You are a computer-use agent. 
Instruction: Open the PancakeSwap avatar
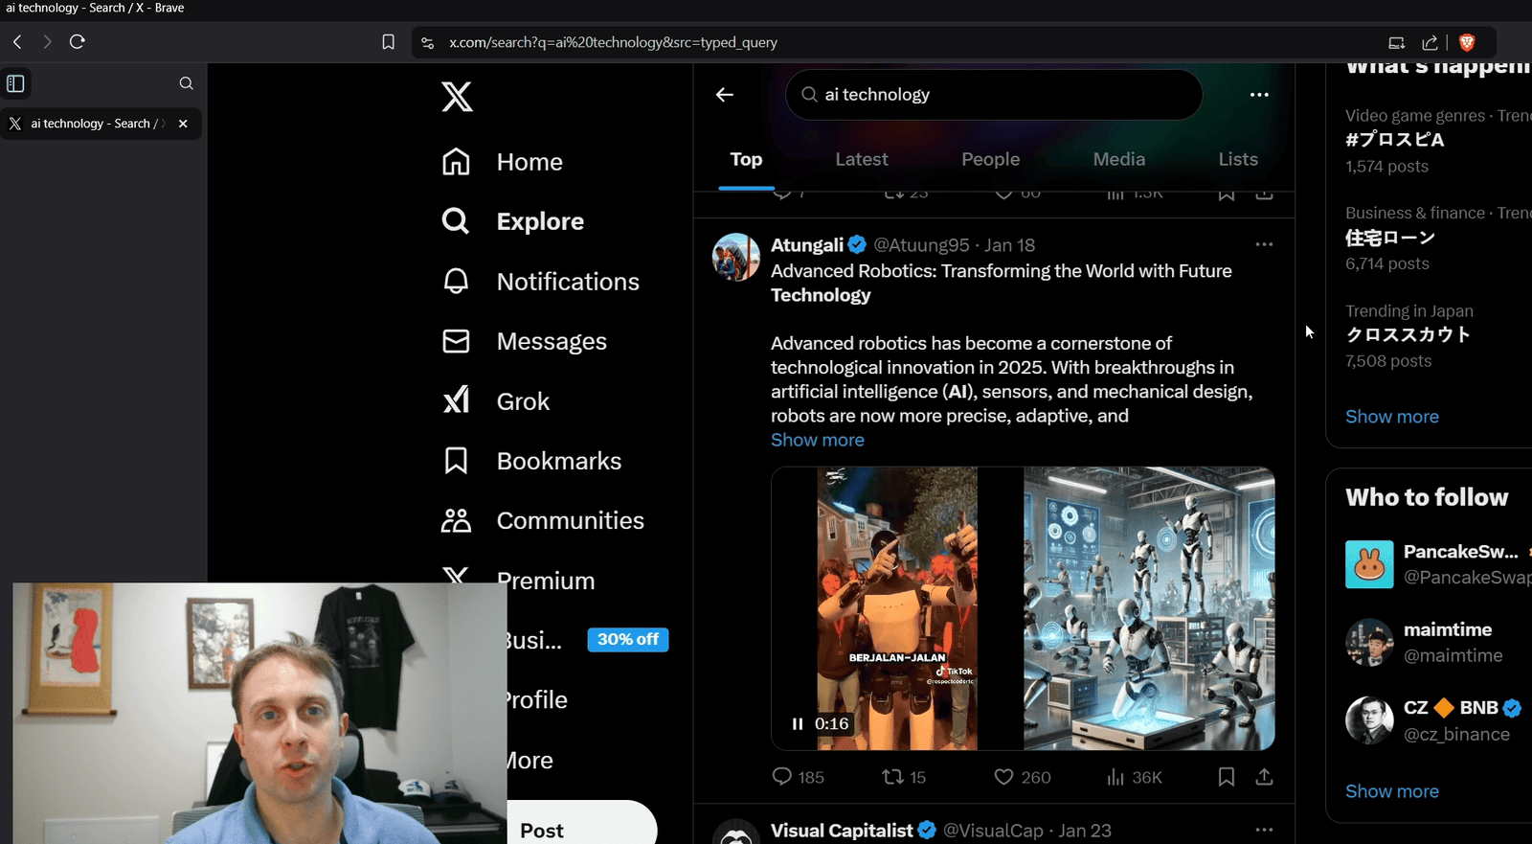click(x=1369, y=564)
